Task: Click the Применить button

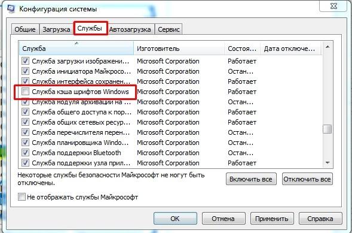Action: pyautogui.click(x=272, y=219)
